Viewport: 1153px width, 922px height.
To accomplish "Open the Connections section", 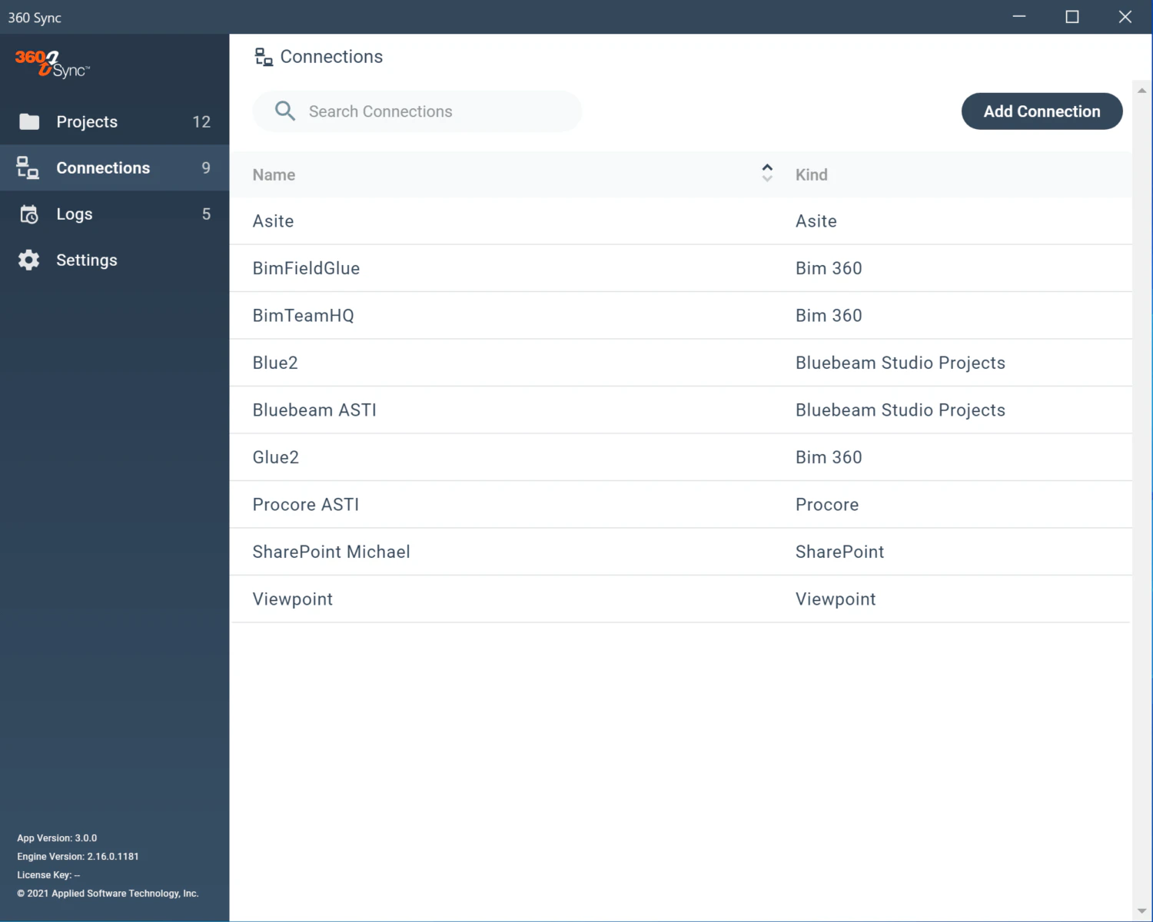I will (115, 167).
